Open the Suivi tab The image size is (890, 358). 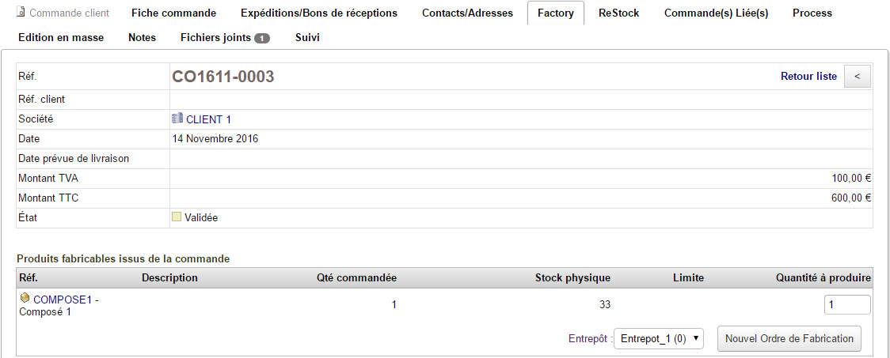(307, 37)
